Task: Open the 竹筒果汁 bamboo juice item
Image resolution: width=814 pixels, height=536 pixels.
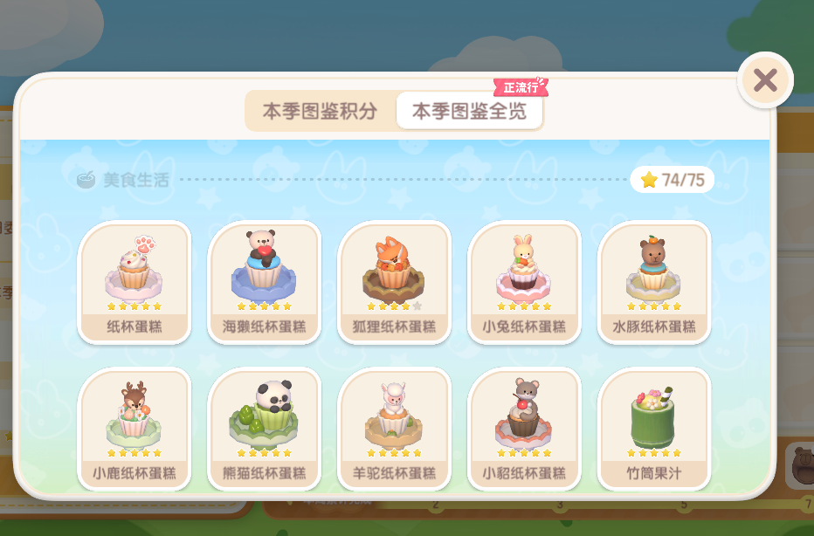Action: click(x=653, y=429)
